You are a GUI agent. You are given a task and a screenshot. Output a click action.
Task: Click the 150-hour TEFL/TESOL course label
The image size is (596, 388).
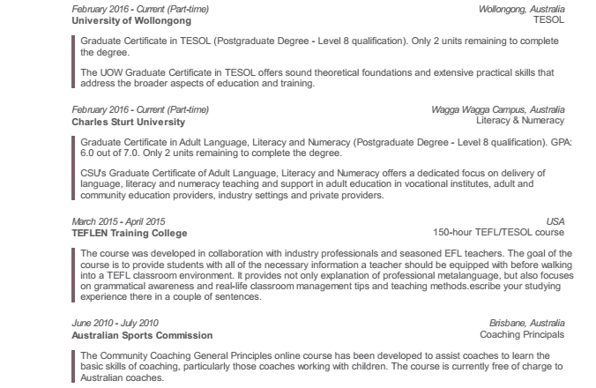[498, 234]
